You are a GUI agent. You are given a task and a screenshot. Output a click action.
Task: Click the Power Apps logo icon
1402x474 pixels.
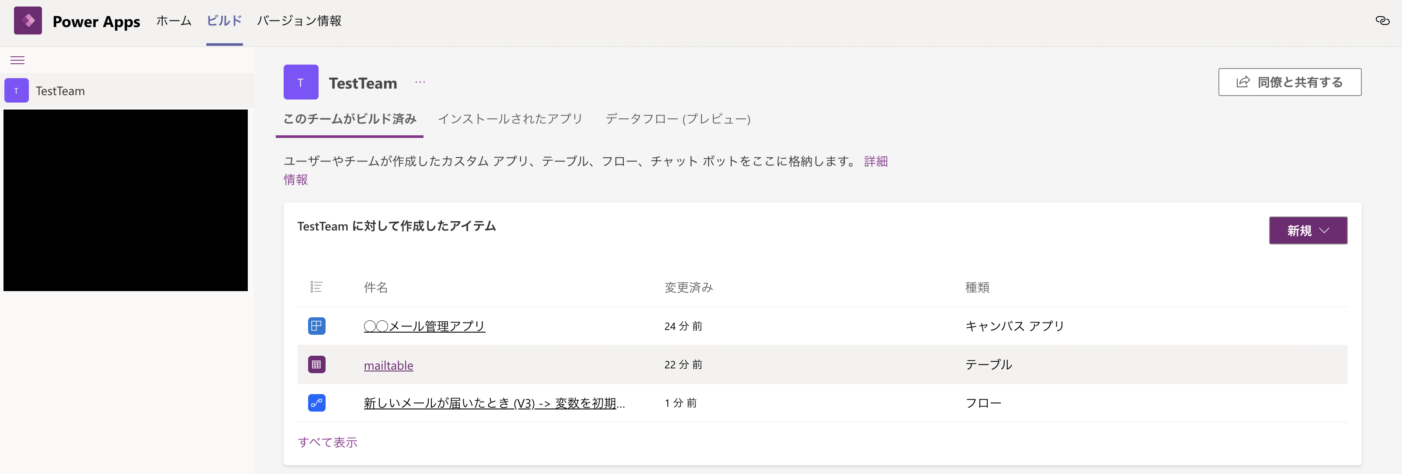pos(28,21)
